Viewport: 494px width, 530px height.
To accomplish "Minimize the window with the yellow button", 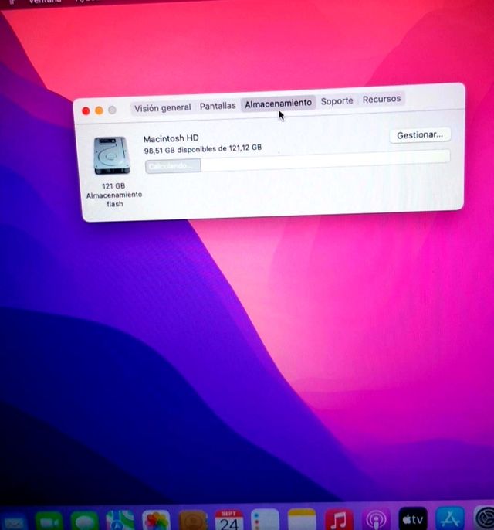I will pyautogui.click(x=99, y=110).
